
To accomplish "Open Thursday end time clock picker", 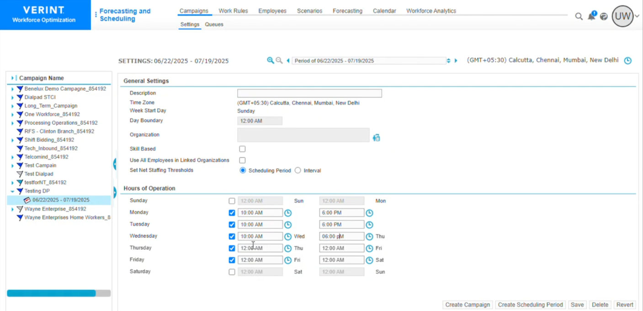I will [x=369, y=249].
